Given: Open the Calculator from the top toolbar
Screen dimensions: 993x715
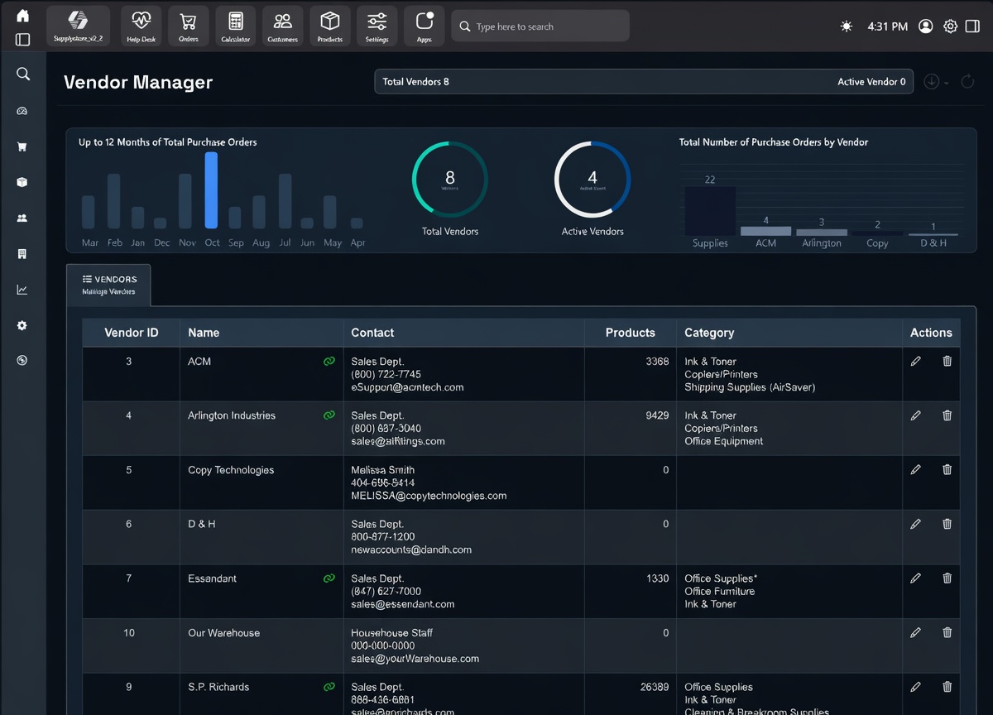Looking at the screenshot, I should pos(236,26).
